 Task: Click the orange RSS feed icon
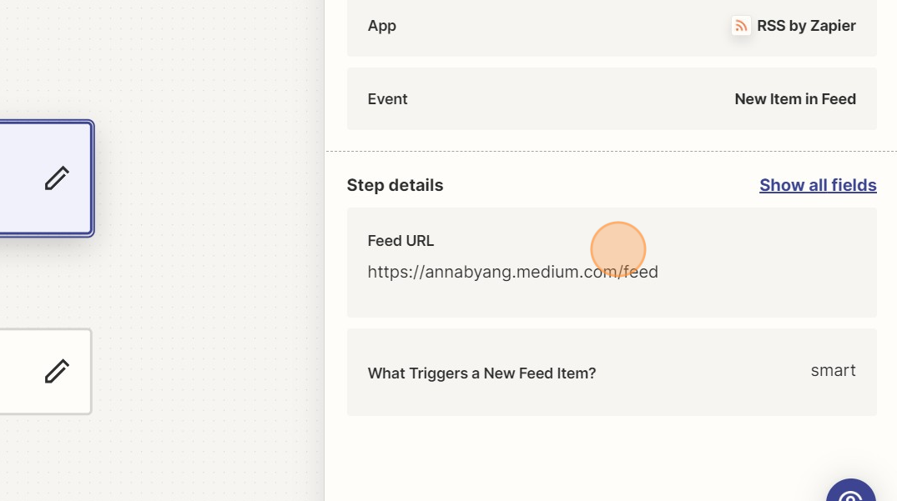pyautogui.click(x=741, y=26)
